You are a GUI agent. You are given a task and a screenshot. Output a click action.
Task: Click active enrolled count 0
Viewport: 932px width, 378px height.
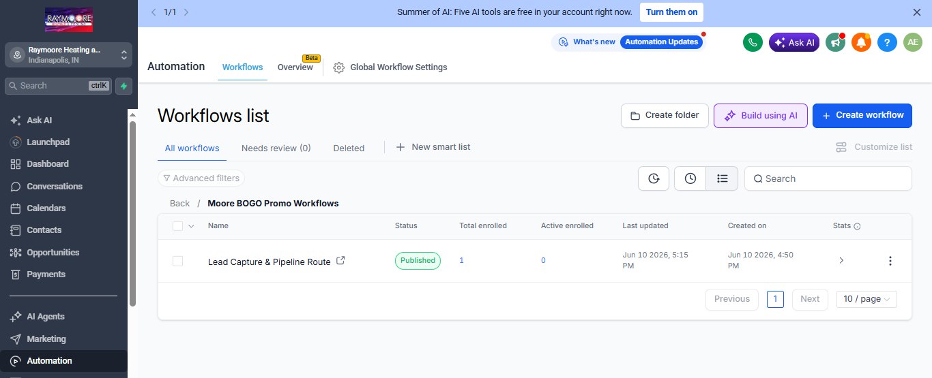tap(543, 260)
